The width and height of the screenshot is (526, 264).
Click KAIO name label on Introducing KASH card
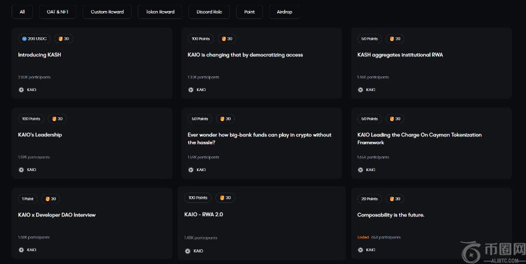click(x=32, y=90)
